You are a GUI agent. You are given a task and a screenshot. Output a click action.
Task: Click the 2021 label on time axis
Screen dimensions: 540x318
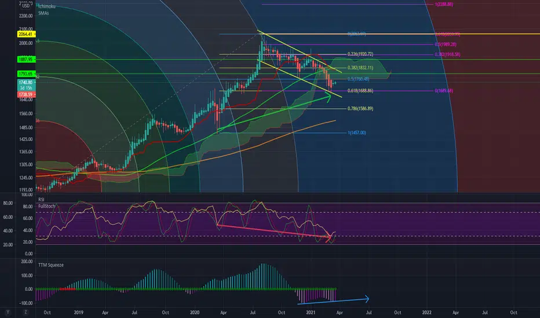click(311, 312)
